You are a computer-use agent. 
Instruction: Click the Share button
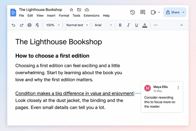click(x=173, y=12)
